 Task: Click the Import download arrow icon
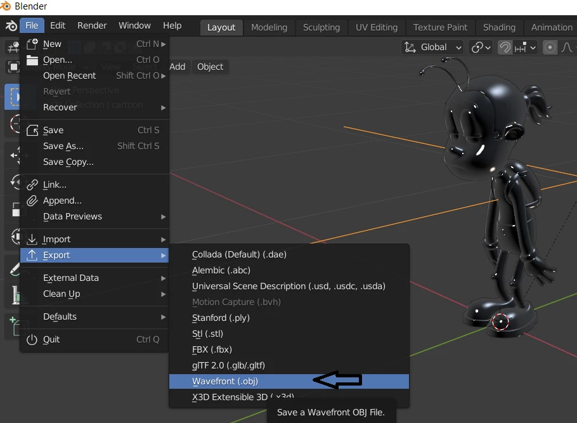[32, 239]
